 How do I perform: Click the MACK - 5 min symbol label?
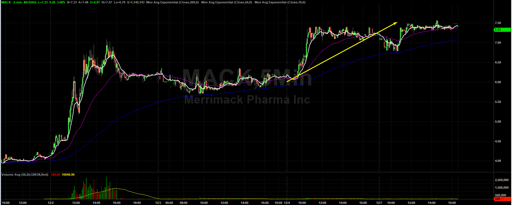[x=12, y=2]
